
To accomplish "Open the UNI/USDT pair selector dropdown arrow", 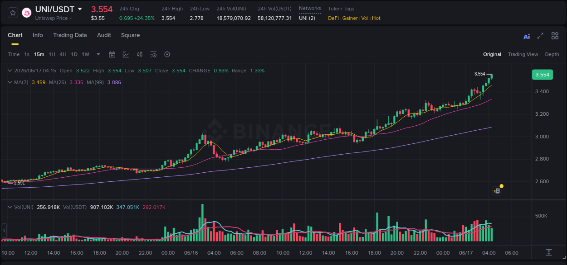I will (x=80, y=9).
